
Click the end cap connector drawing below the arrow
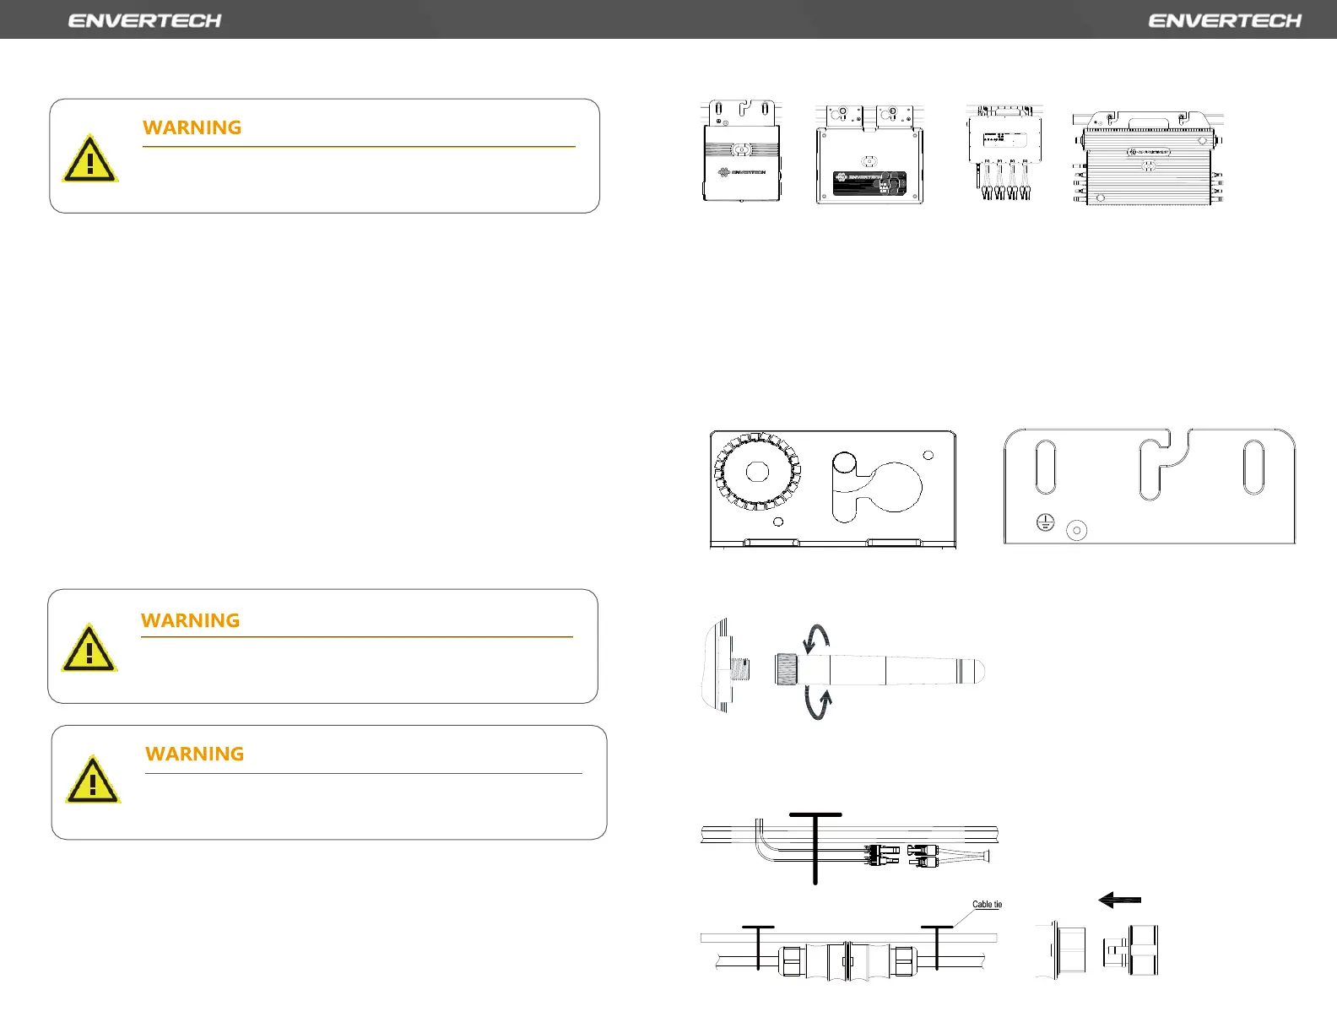[x=1131, y=951]
